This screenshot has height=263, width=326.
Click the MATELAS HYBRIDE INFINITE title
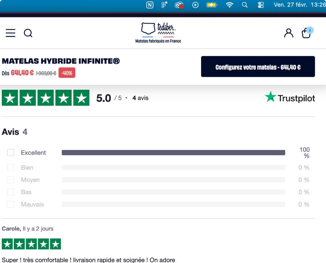pyautogui.click(x=61, y=61)
